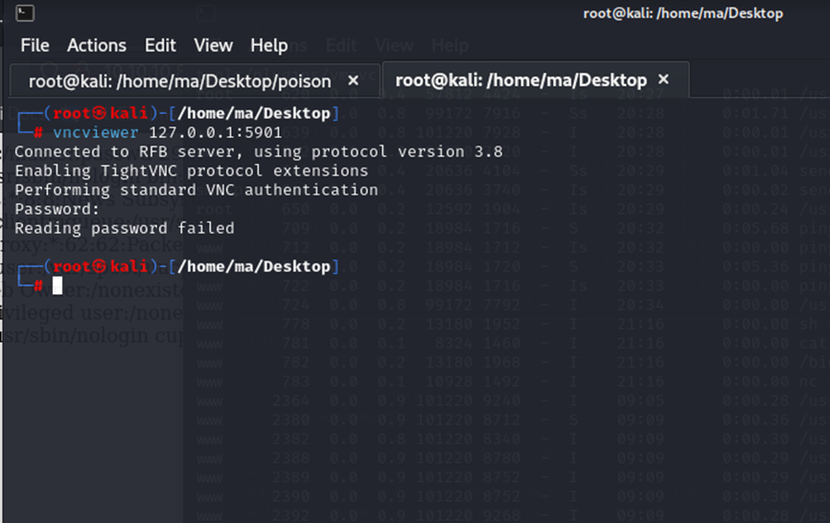
Task: Open the Edit menu
Action: [x=160, y=45]
